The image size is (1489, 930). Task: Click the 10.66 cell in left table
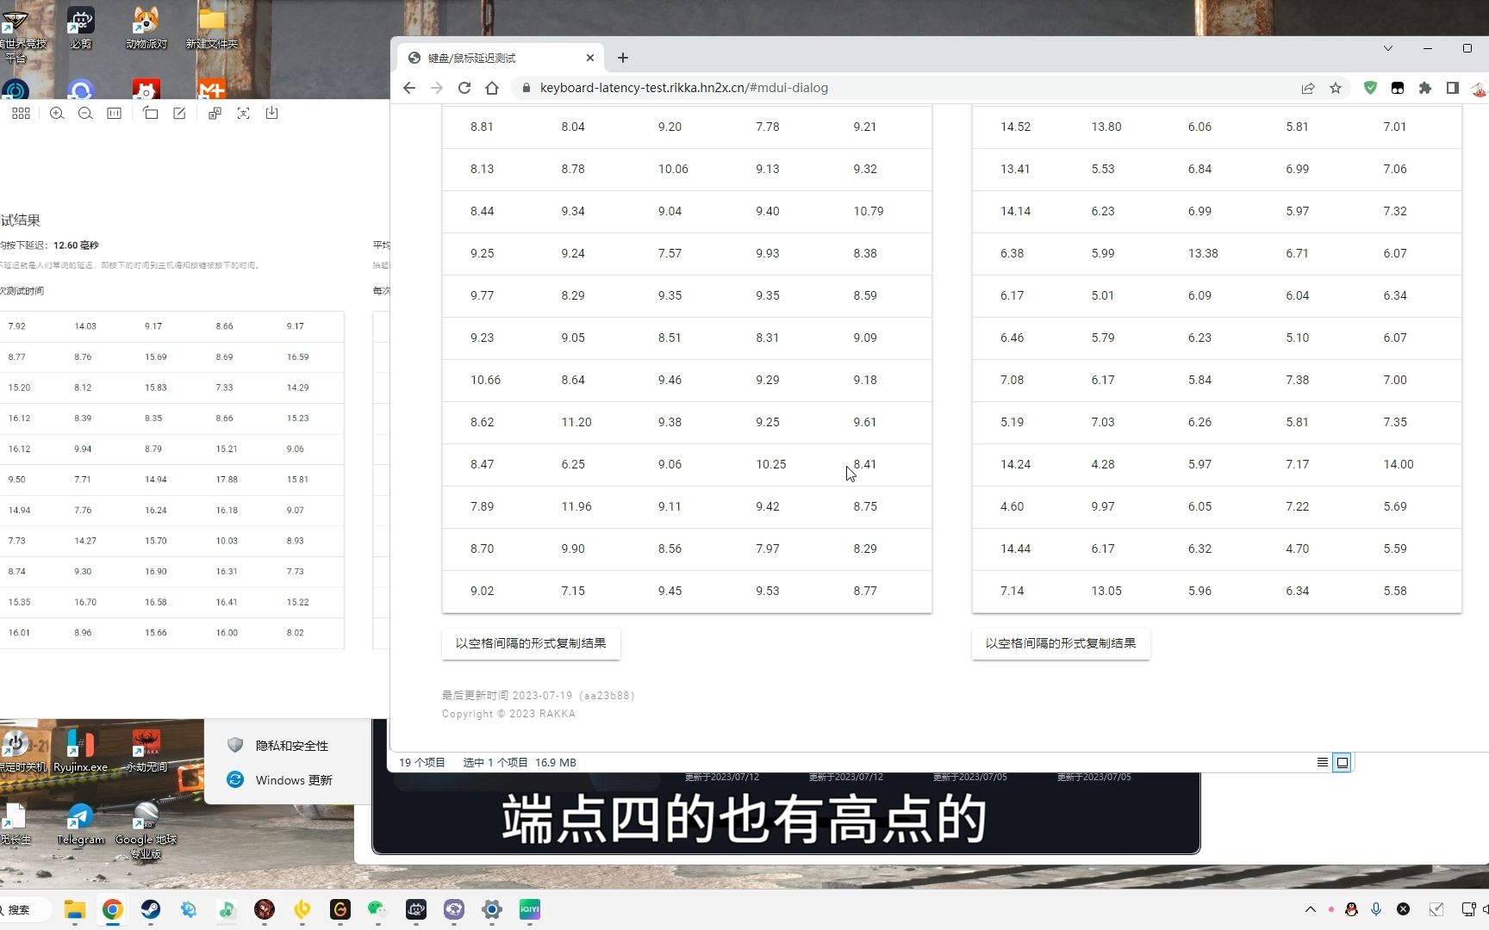point(485,380)
